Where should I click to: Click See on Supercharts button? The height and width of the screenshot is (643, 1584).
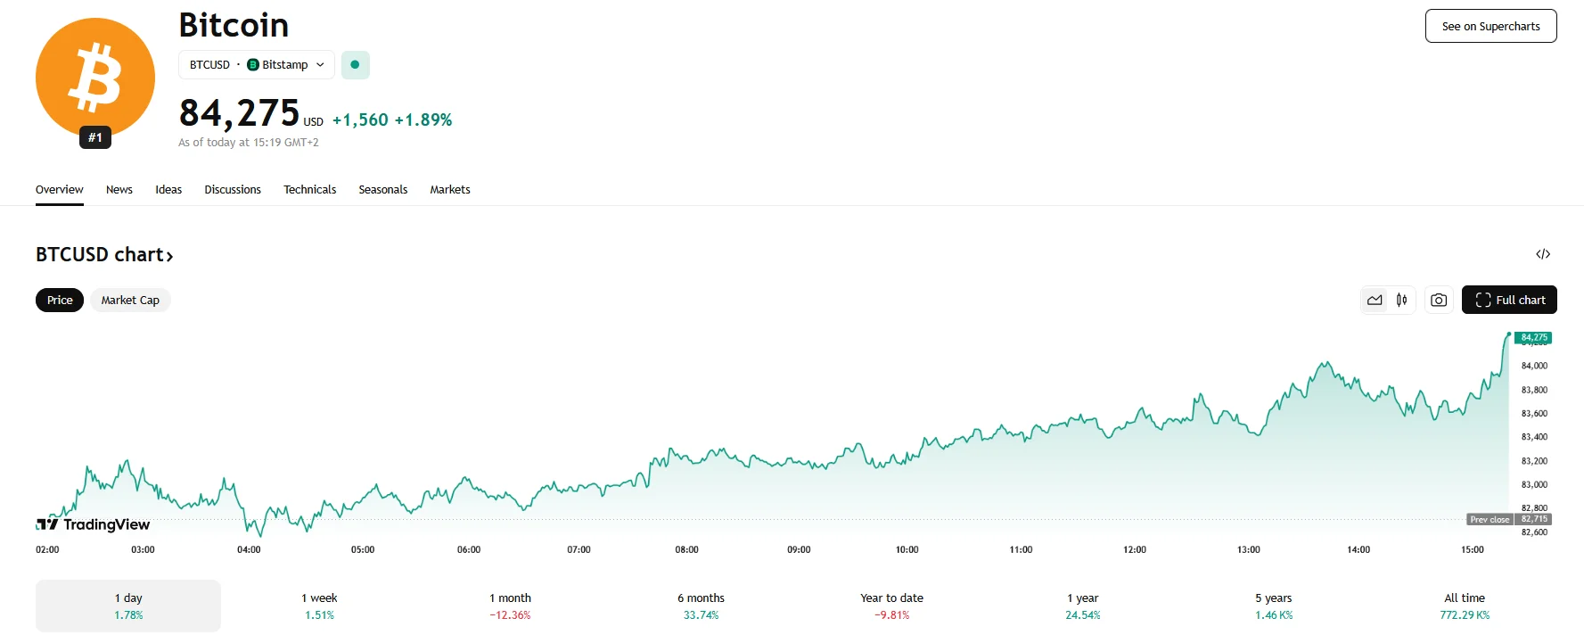point(1490,26)
